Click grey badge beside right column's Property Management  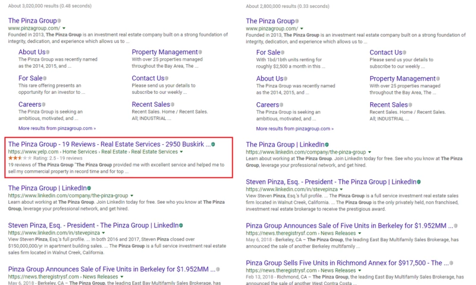438,78
